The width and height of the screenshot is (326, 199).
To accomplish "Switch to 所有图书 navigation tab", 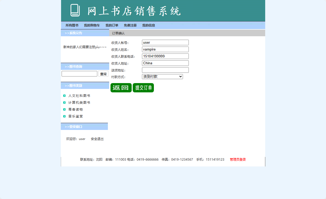I will coord(72,25).
